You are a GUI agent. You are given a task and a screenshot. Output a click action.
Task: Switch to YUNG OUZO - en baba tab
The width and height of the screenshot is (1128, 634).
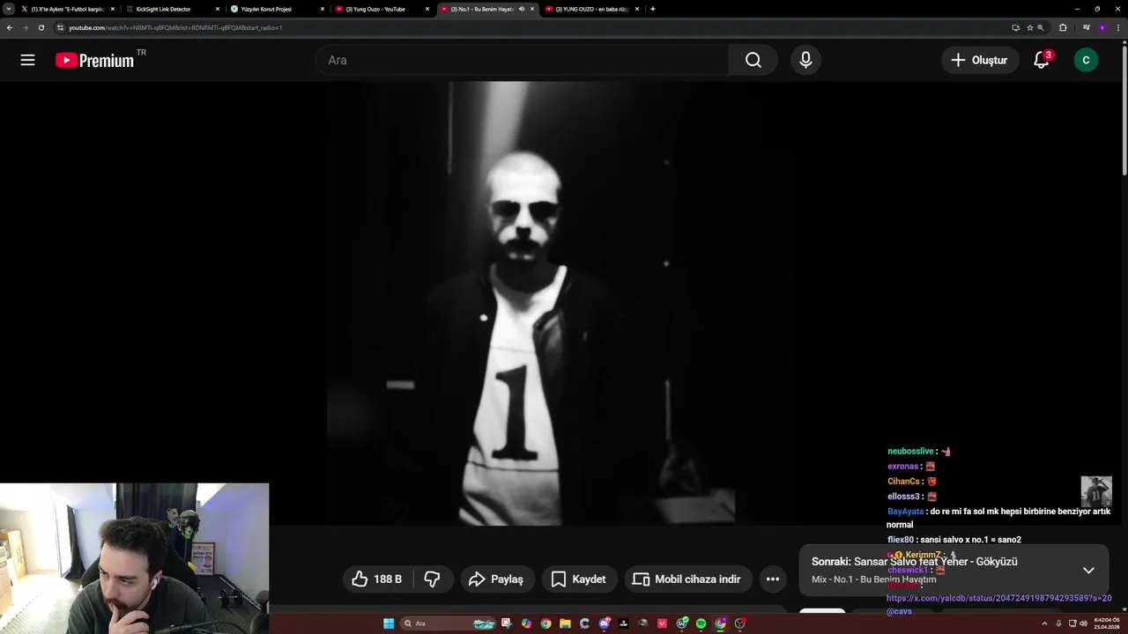pos(590,9)
